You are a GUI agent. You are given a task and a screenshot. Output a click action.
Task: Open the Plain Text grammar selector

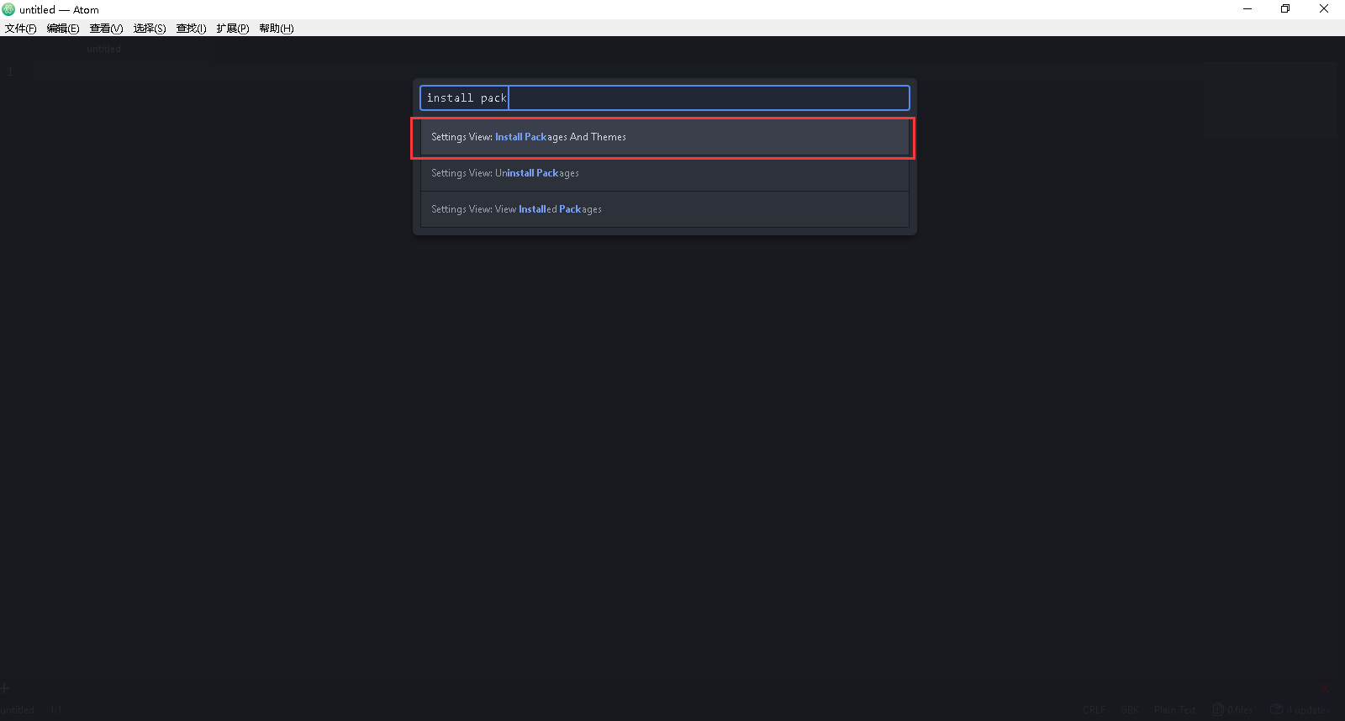pos(1174,710)
